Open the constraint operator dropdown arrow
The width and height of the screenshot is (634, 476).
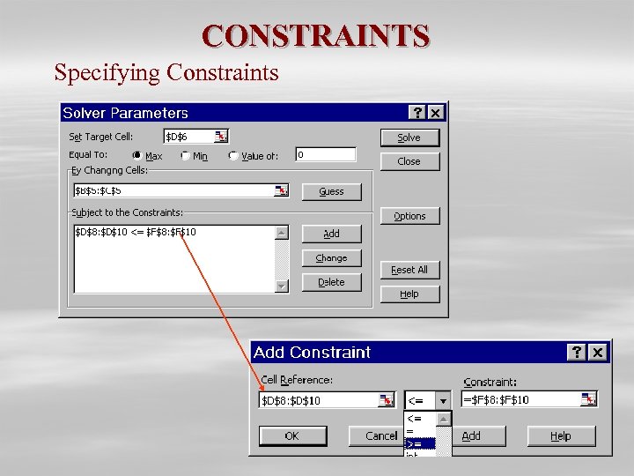point(443,401)
